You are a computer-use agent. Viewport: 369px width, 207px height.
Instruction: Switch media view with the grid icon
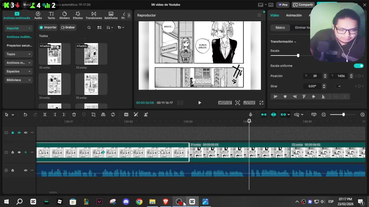coord(99,28)
